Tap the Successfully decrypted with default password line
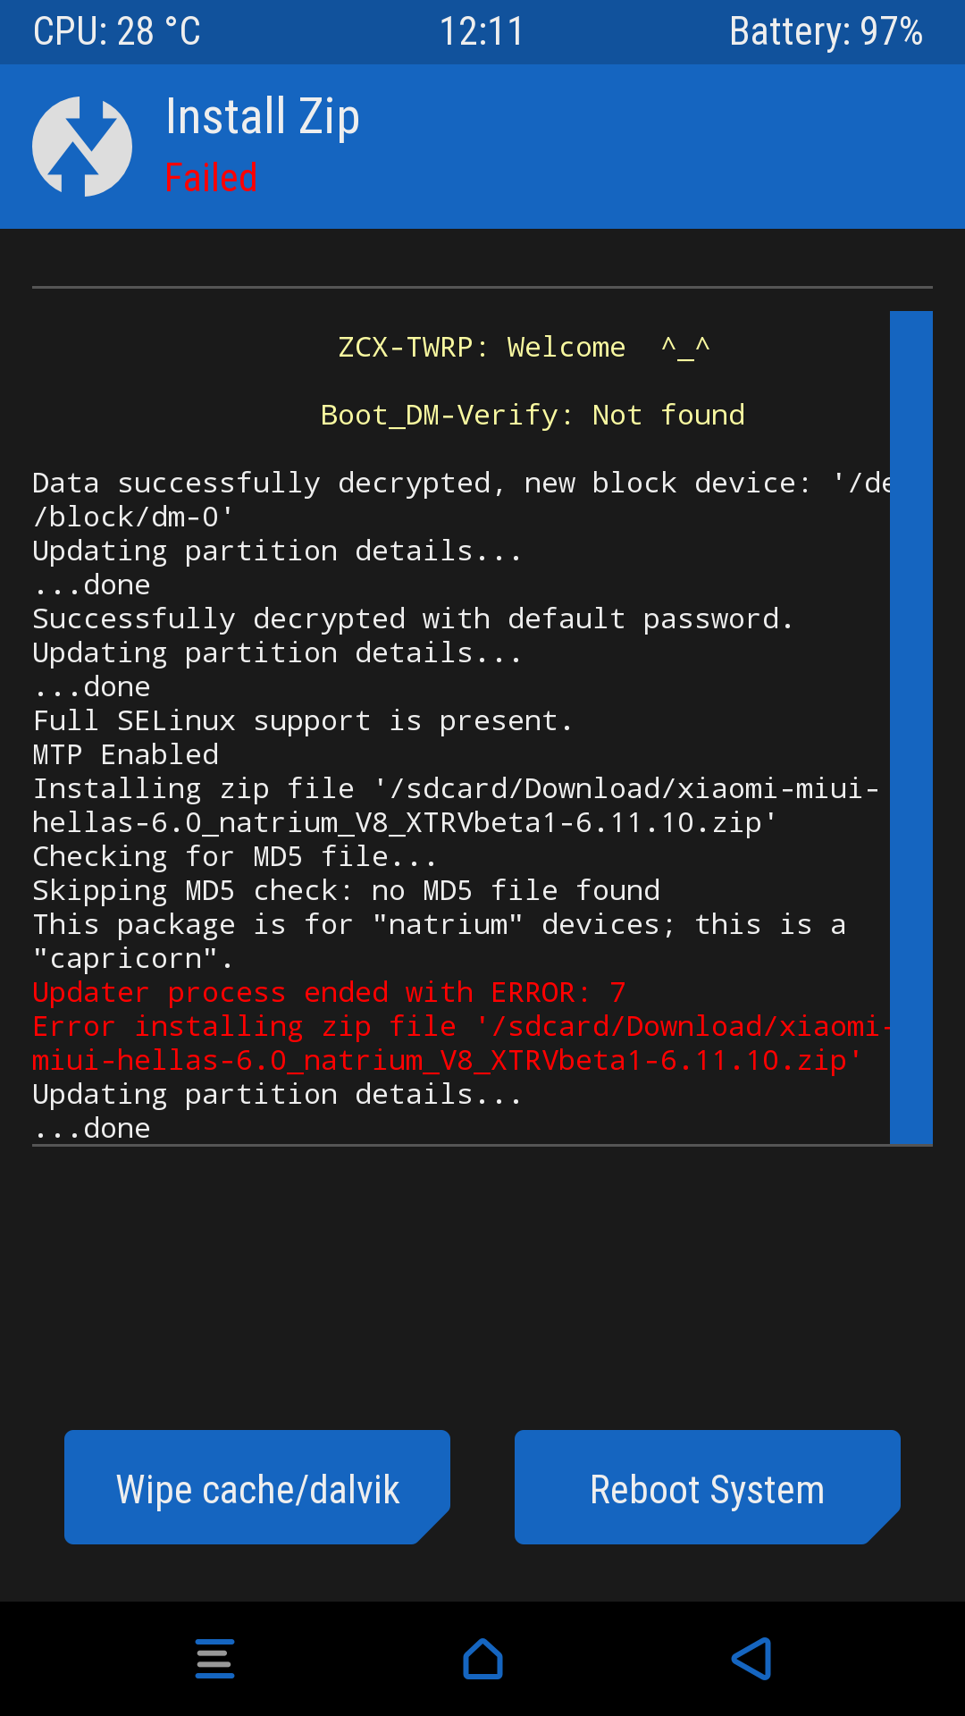Image resolution: width=965 pixels, height=1716 pixels. (413, 618)
